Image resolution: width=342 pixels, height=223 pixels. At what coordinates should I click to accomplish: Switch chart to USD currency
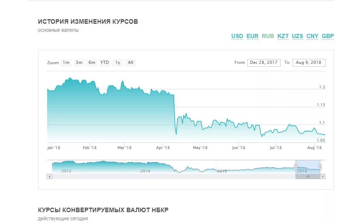(x=237, y=36)
